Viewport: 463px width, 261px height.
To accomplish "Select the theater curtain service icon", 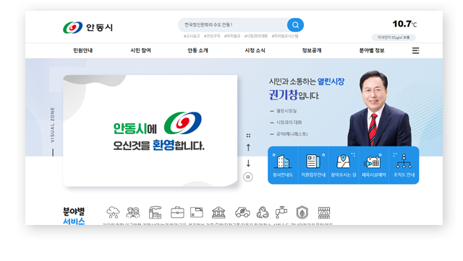I will (324, 213).
